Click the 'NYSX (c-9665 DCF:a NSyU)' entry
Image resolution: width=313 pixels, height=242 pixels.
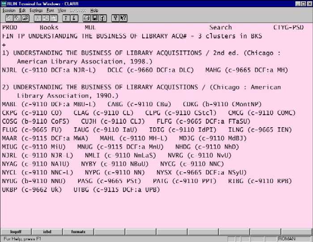(201, 173)
